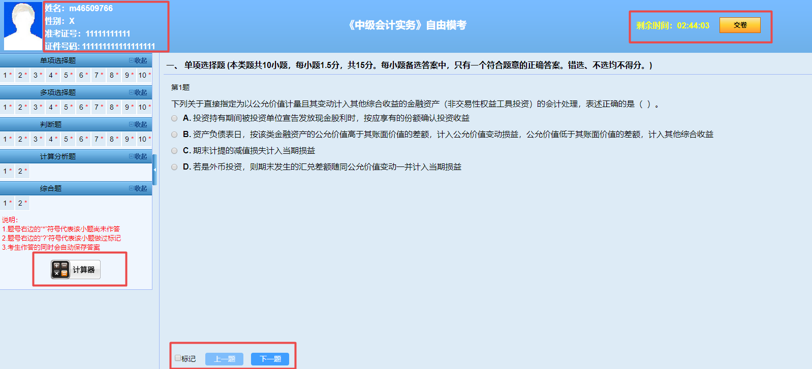Select answer option A radio button
Image resolution: width=812 pixels, height=369 pixels.
[174, 118]
